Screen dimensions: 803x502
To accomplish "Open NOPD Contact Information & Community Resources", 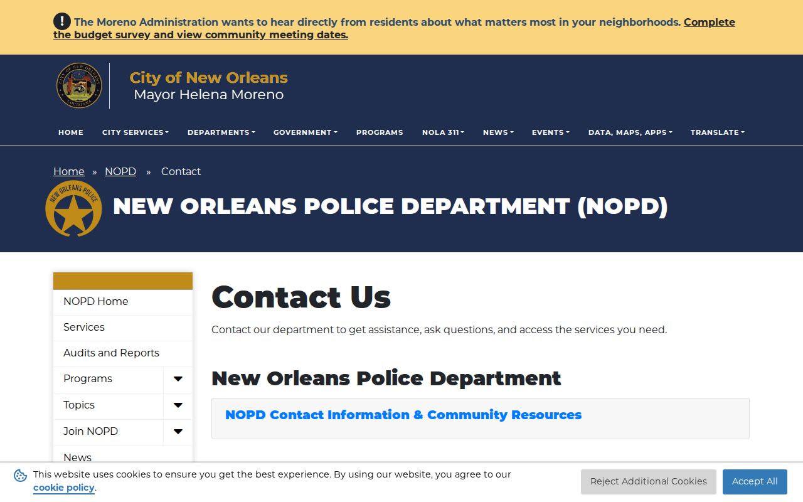I will (403, 415).
